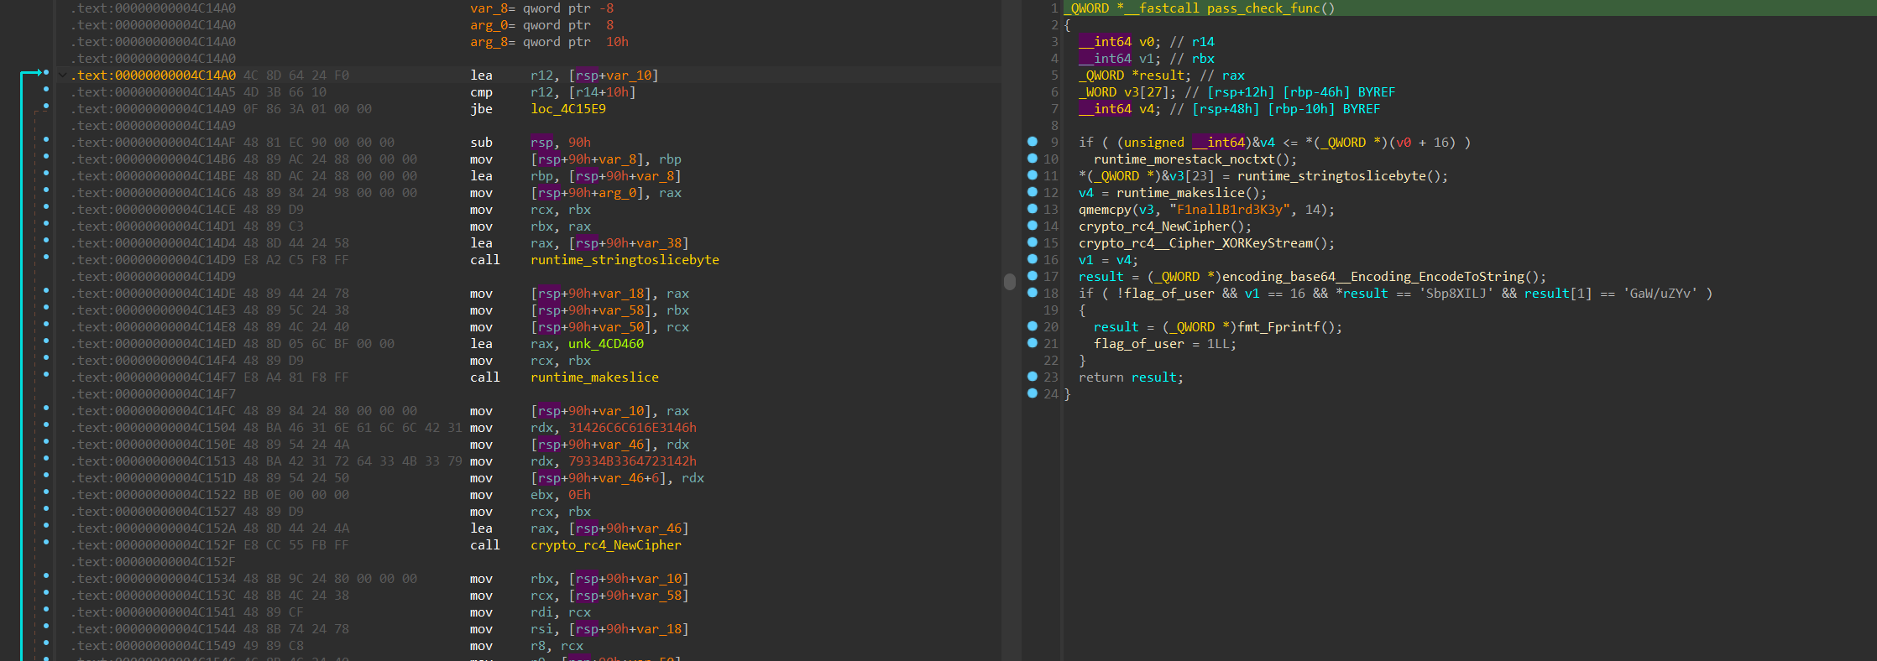This screenshot has width=1877, height=661.
Task: Click the "F1nallB1rd3K3y" string literal
Action: [x=1229, y=210]
